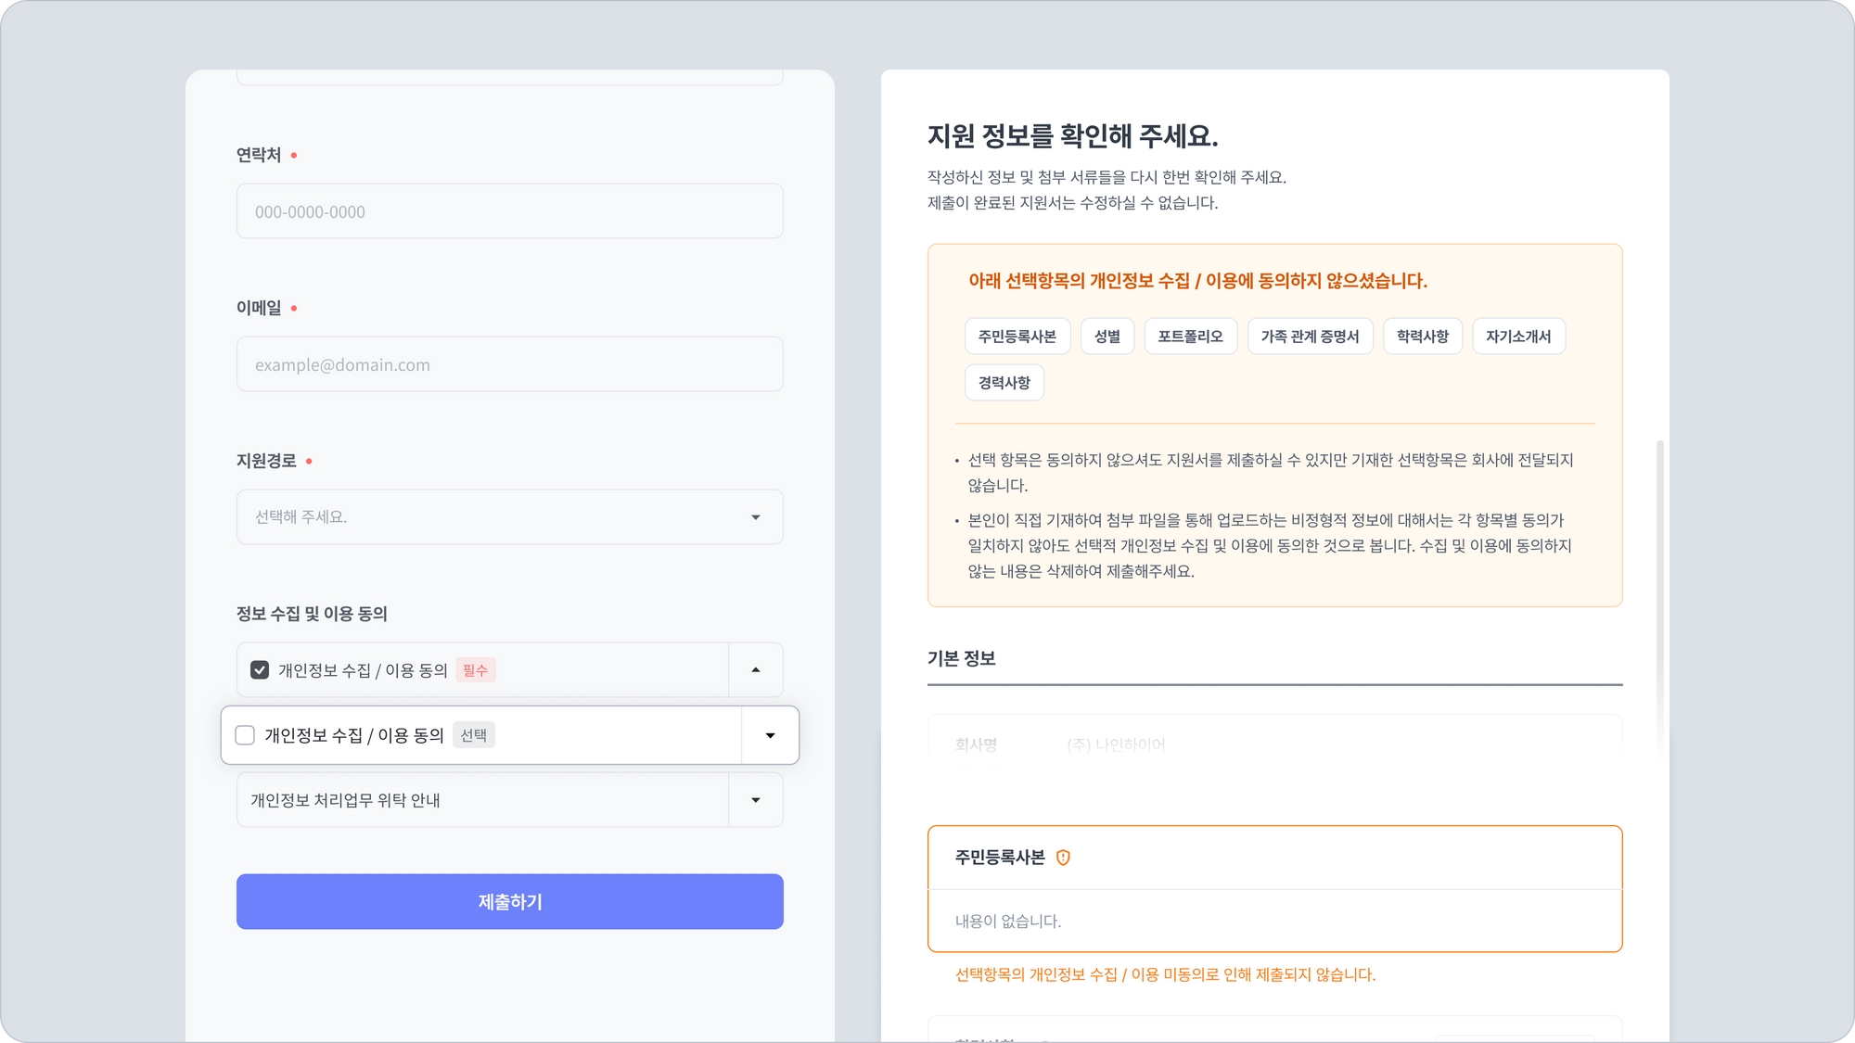Screen dimensions: 1855x1043
Task: Select the 주민등록사본 tag chip
Action: coord(1017,336)
